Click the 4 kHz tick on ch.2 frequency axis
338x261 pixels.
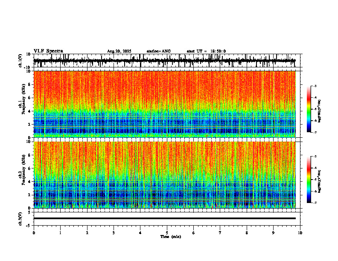point(29,182)
